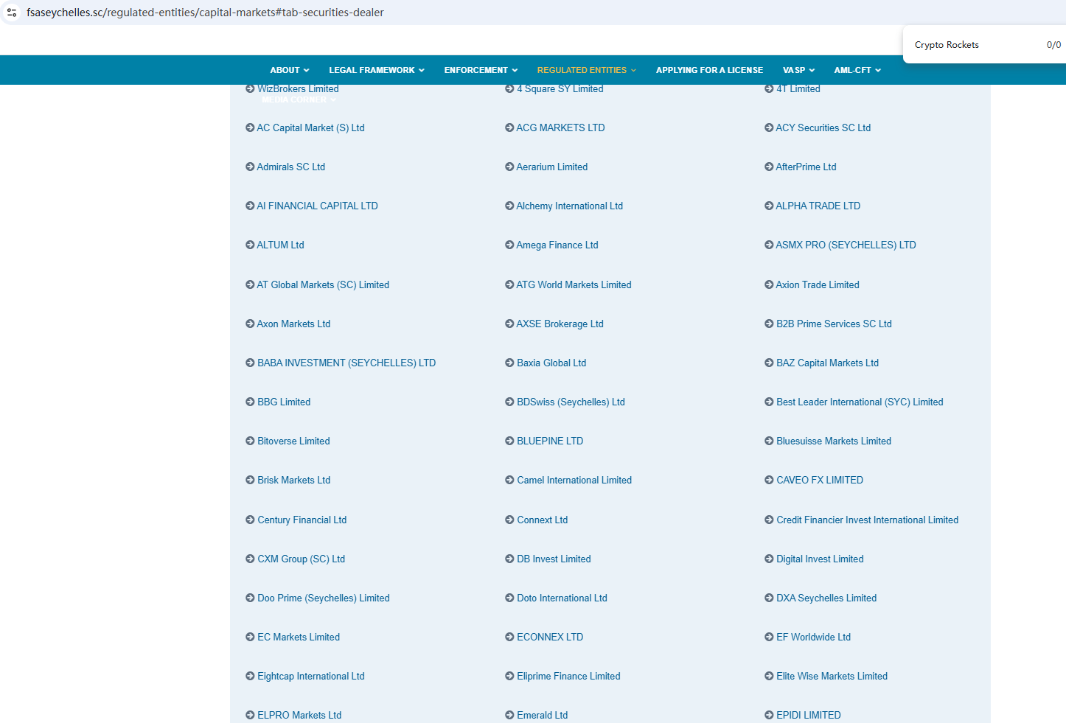The height and width of the screenshot is (723, 1066).
Task: Open the 4T Limited link
Action: (798, 89)
